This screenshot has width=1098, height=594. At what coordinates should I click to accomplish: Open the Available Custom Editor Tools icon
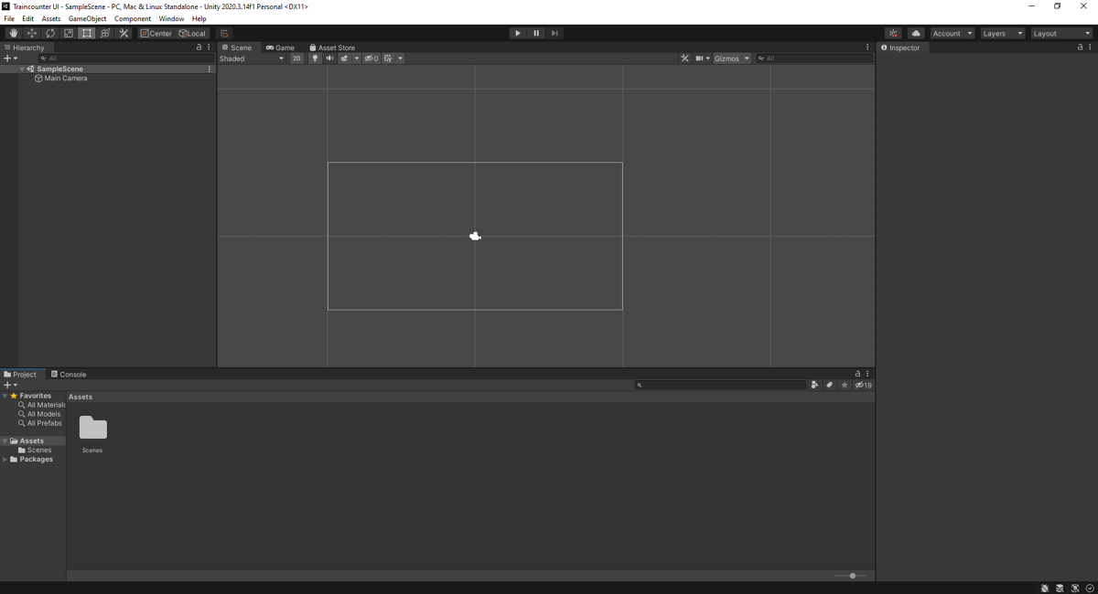point(124,33)
